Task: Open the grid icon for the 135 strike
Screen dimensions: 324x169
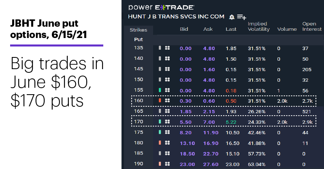Action: coord(167,48)
